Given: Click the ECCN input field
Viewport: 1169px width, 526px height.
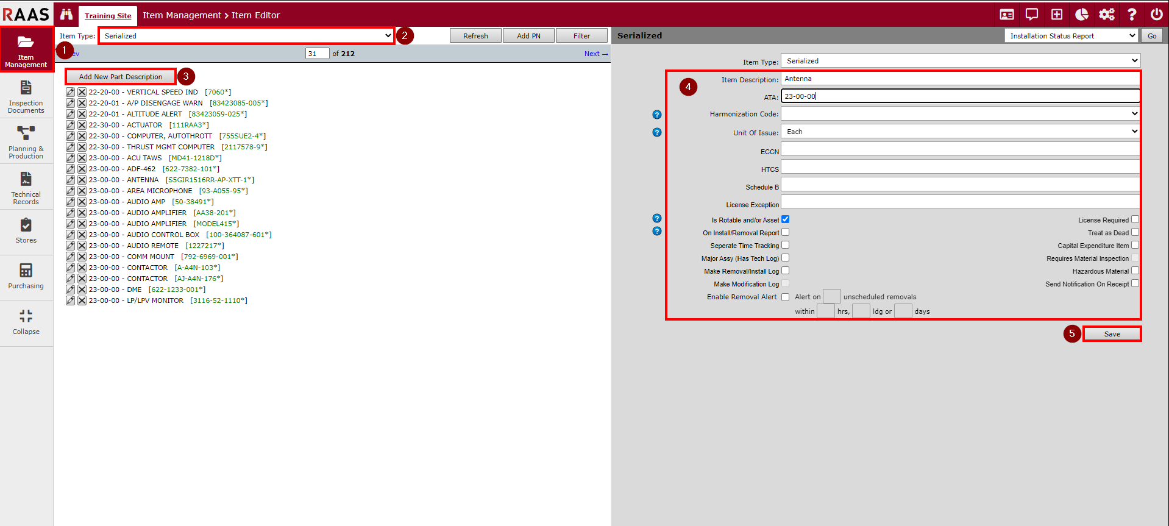Looking at the screenshot, I should pyautogui.click(x=960, y=149).
